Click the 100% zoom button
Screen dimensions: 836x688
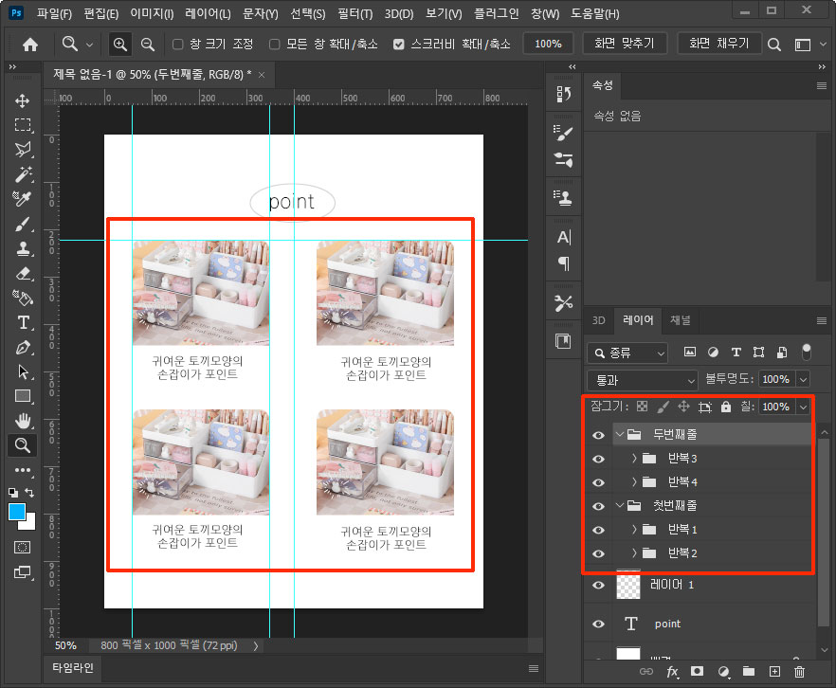point(548,44)
